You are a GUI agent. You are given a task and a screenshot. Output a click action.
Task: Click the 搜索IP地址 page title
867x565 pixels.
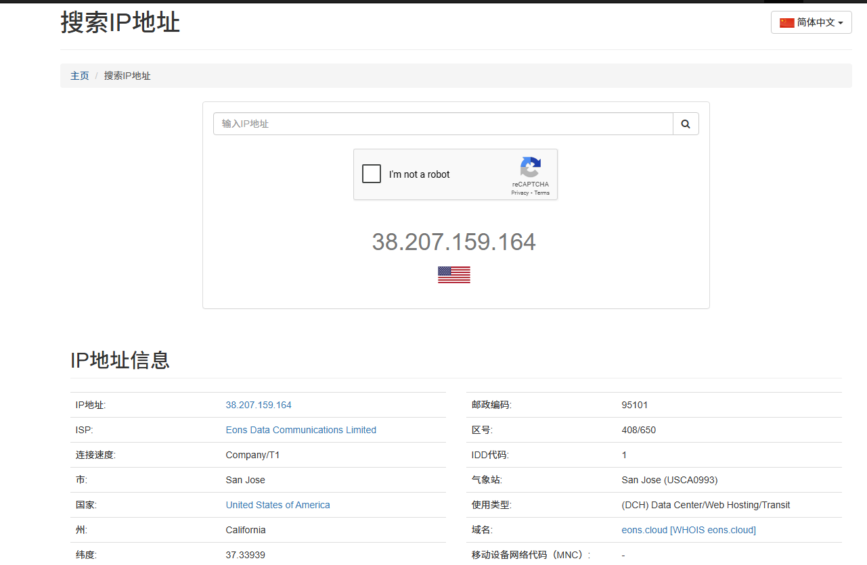pyautogui.click(x=120, y=22)
